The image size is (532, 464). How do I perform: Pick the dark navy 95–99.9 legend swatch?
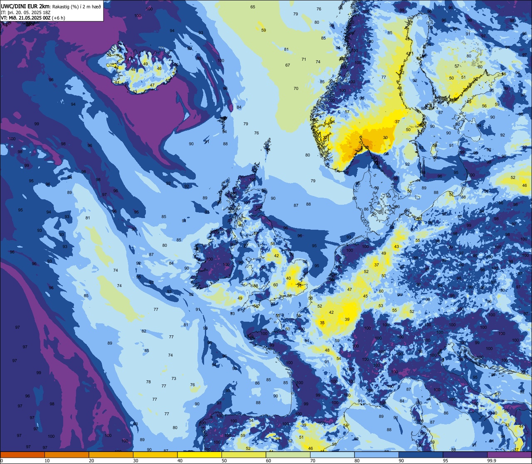click(465, 455)
